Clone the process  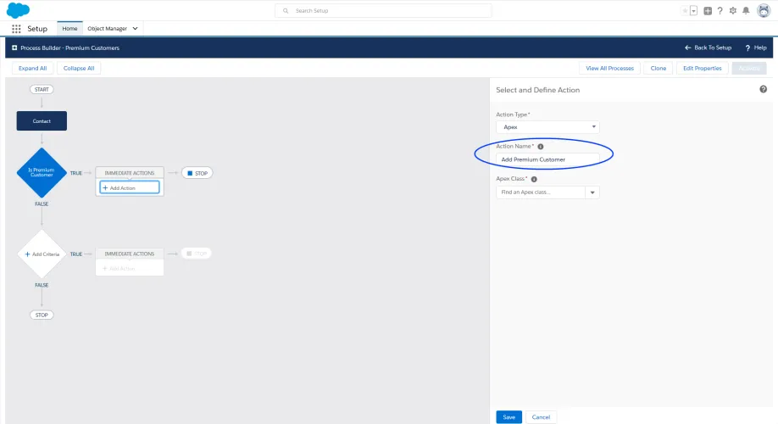point(659,68)
